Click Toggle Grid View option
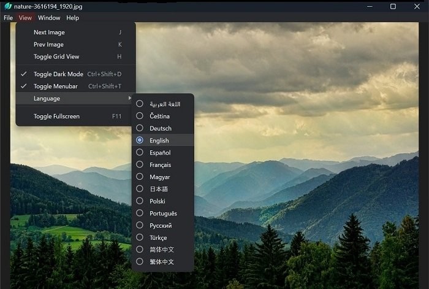The height and width of the screenshot is (289, 429). tap(56, 57)
